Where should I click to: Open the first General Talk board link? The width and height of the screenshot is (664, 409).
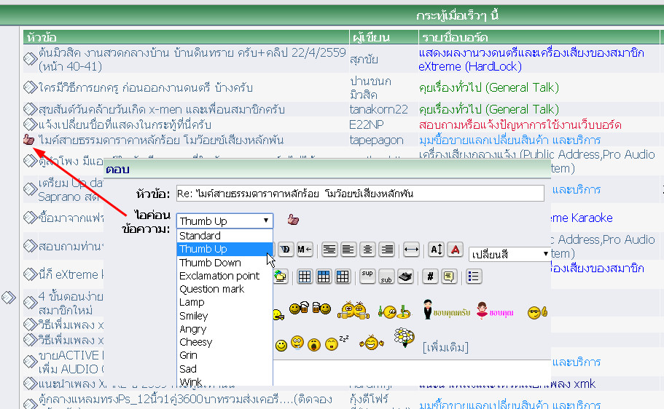coord(488,87)
